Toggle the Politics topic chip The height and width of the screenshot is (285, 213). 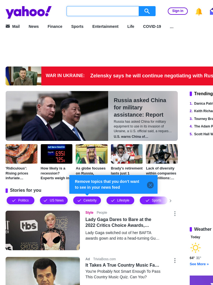21,200
